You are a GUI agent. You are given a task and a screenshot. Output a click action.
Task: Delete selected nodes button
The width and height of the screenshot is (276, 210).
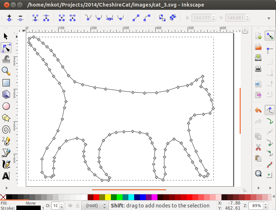(20, 18)
